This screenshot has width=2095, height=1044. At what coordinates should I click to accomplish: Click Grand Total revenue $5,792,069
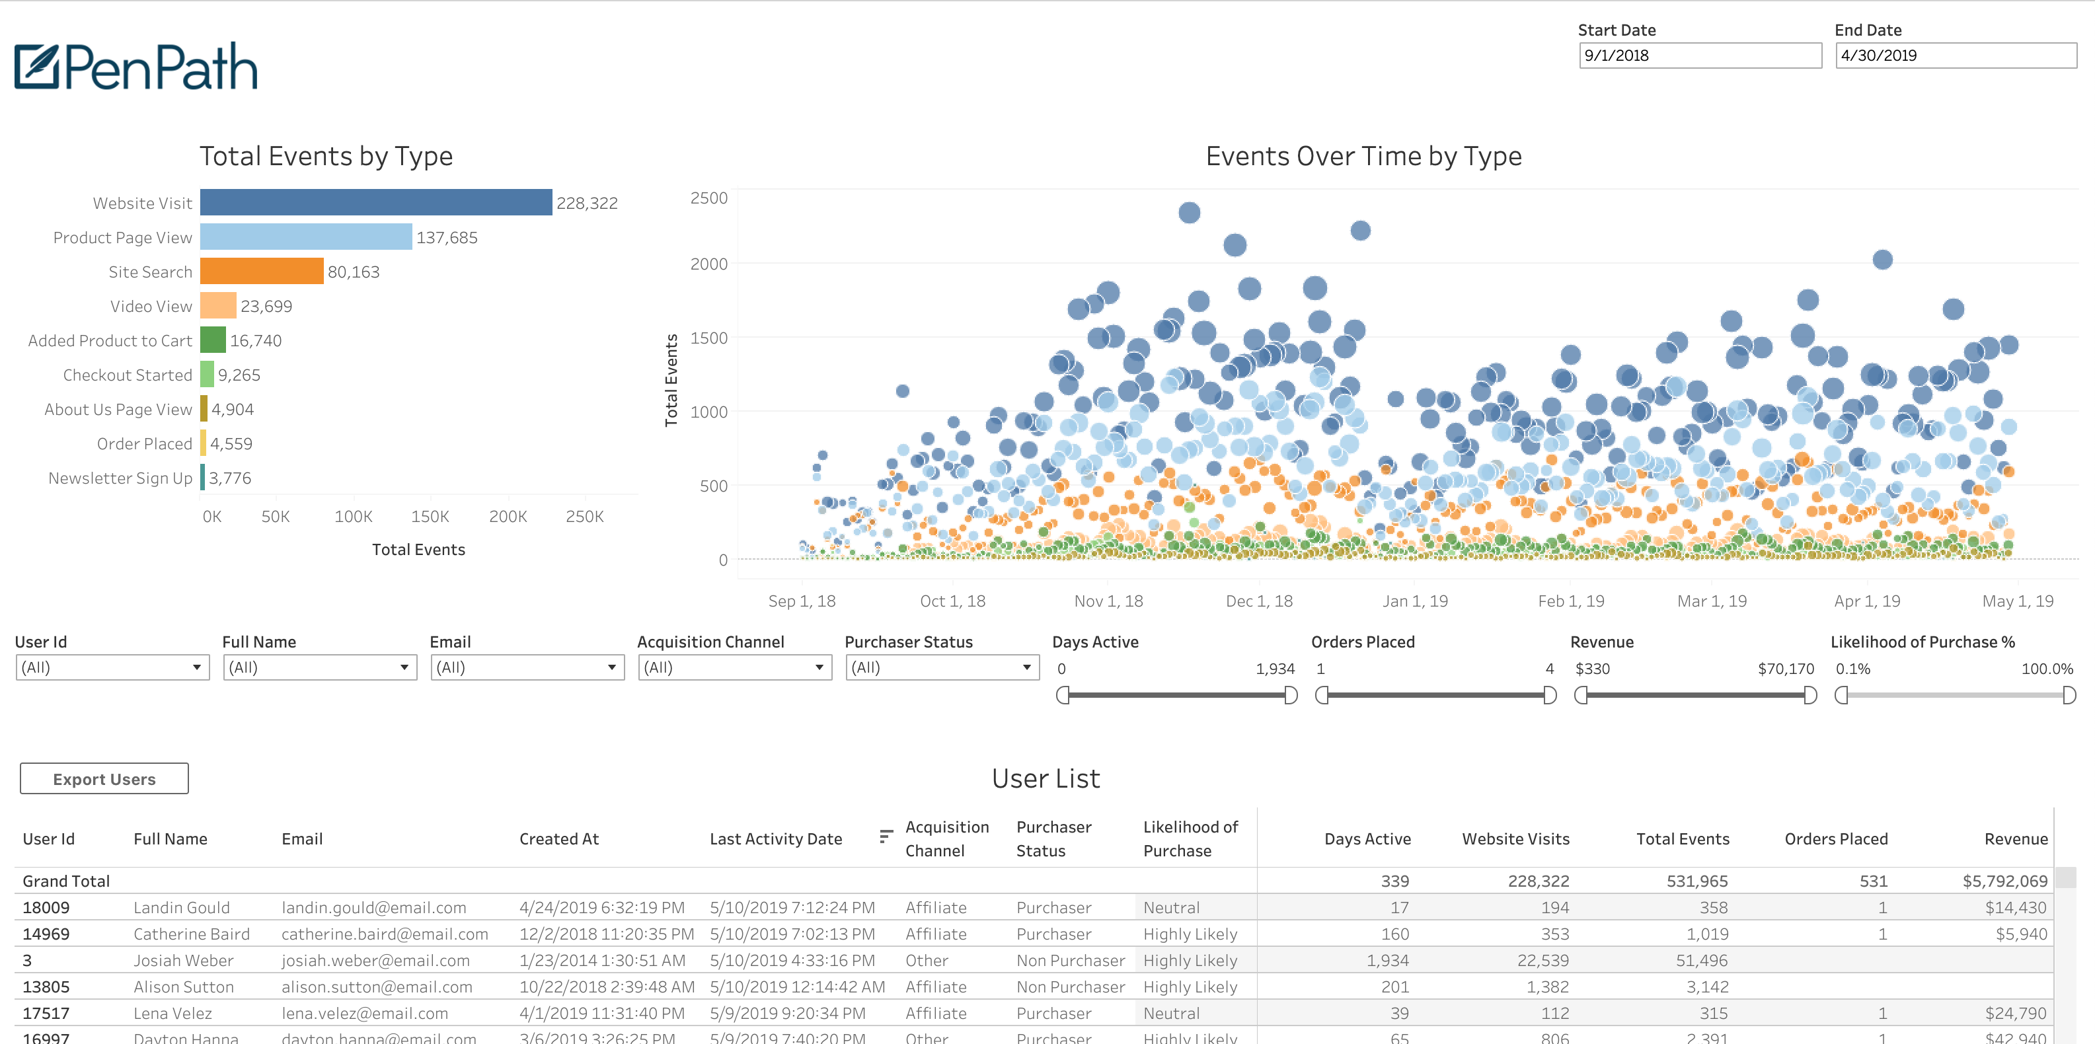point(2004,881)
